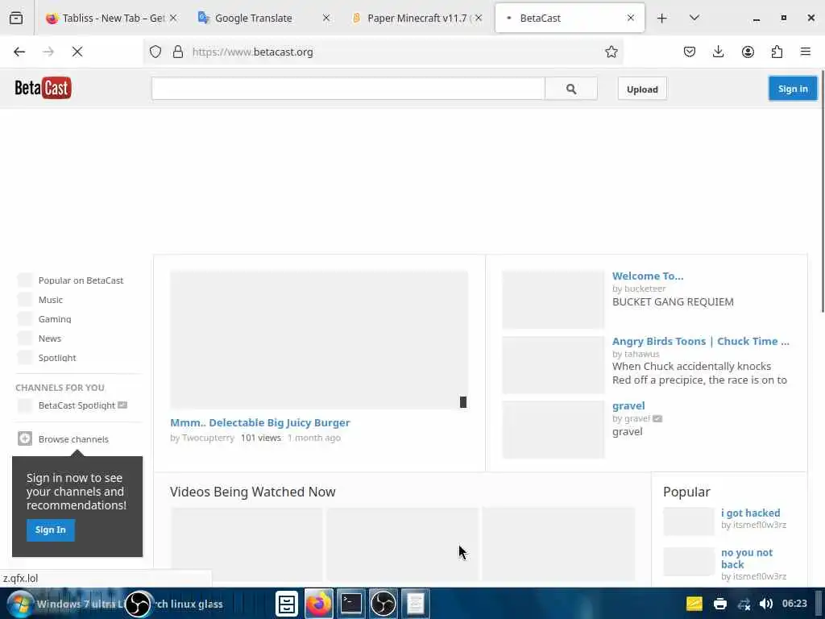Click the BetaCast logo

coord(43,88)
